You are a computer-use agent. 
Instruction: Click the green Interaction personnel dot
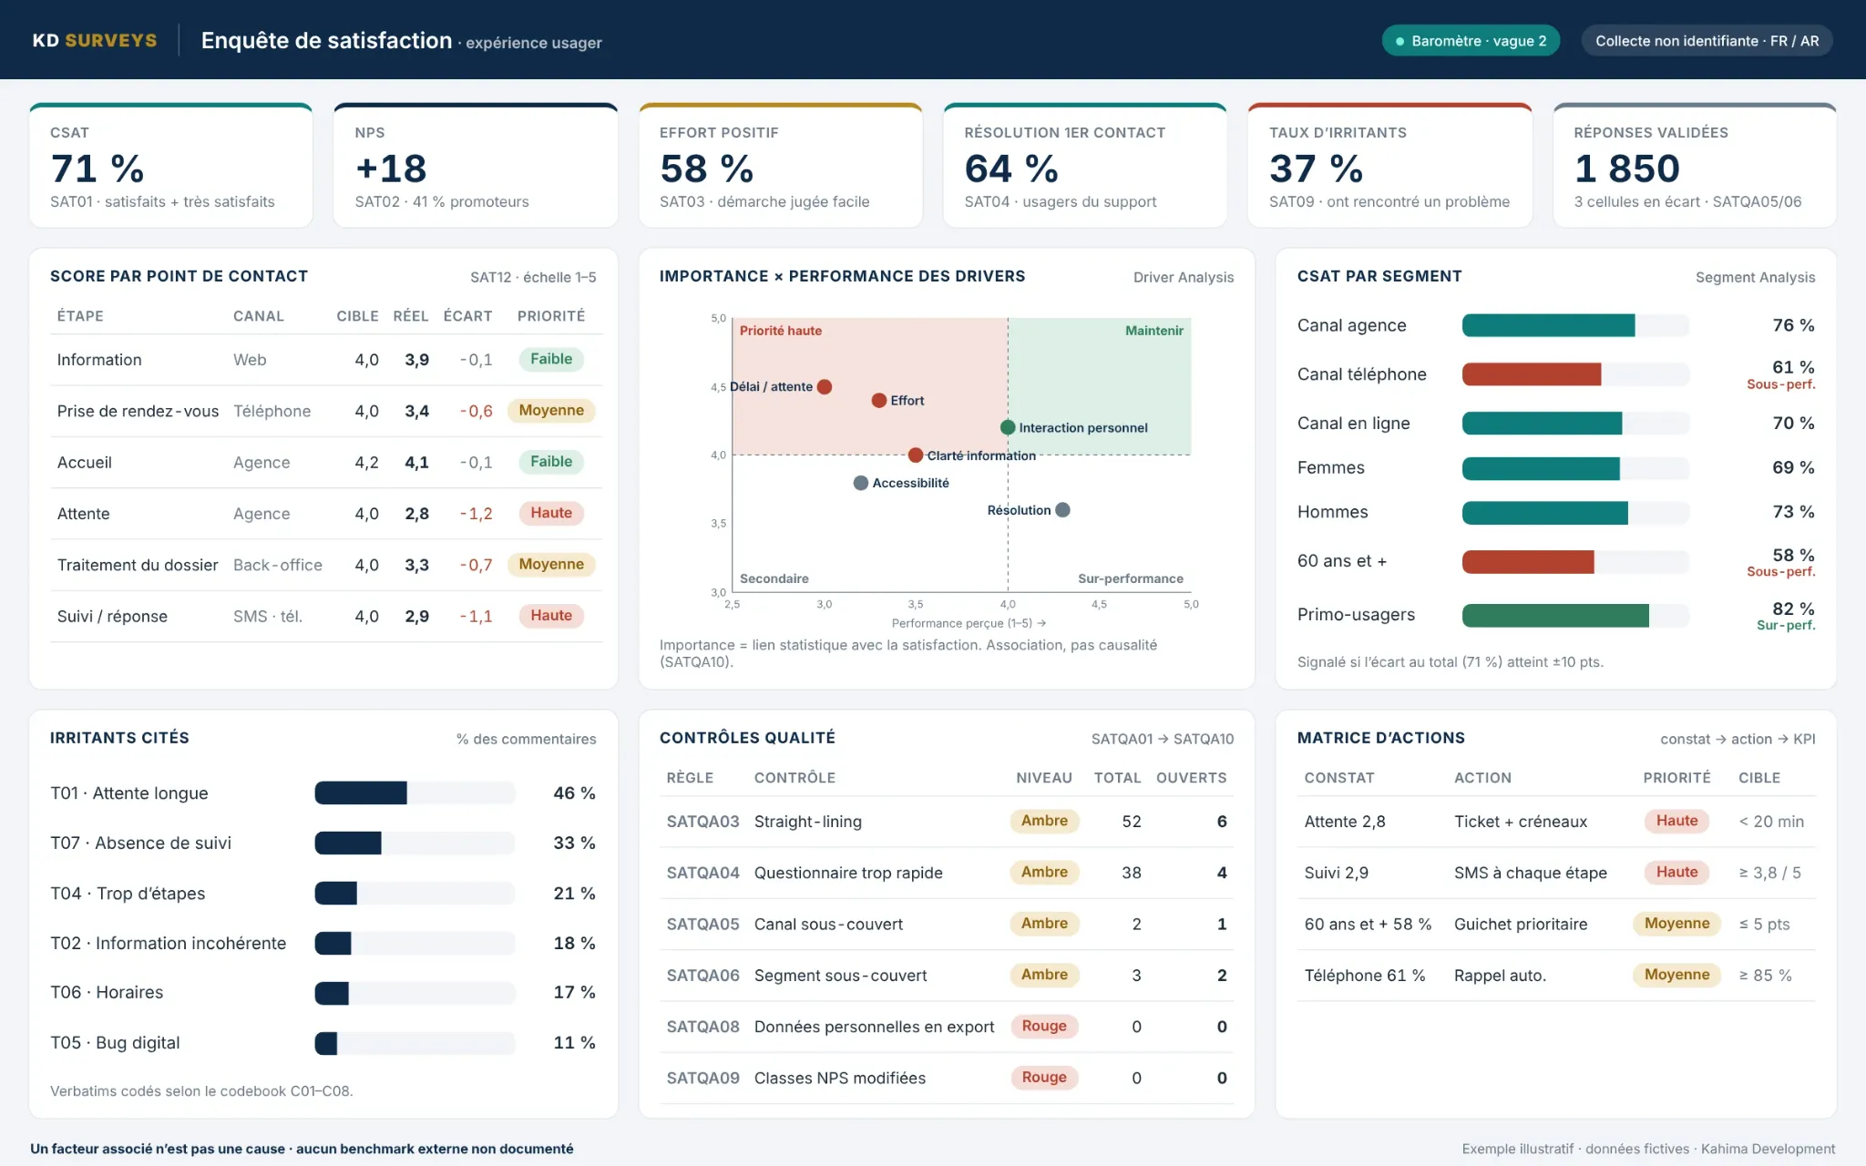pos(1008,427)
